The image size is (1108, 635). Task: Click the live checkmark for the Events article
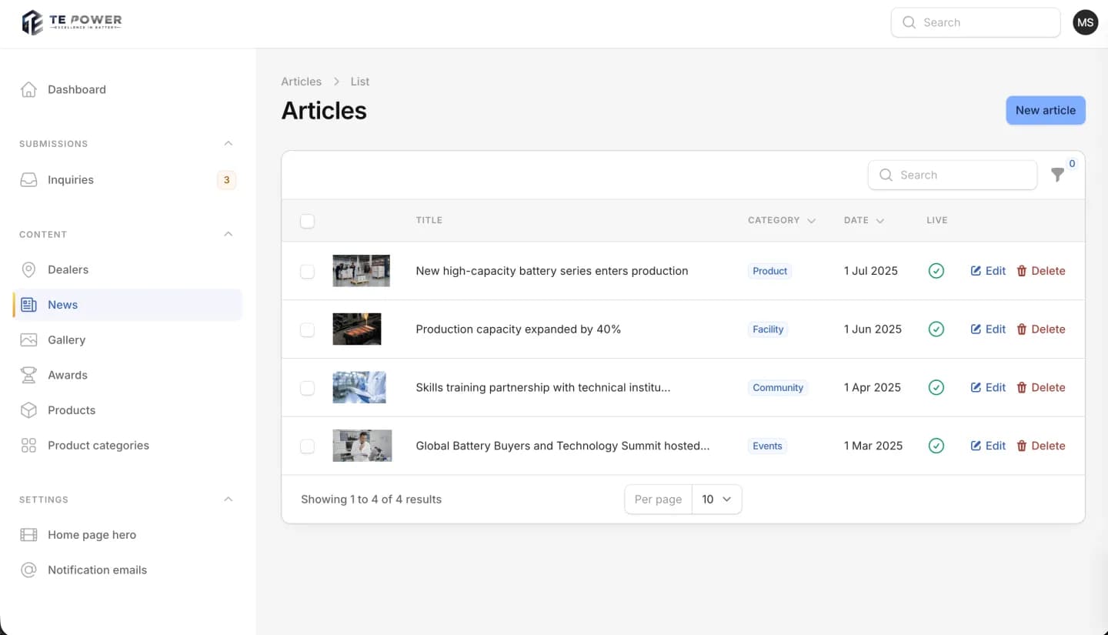(x=936, y=446)
